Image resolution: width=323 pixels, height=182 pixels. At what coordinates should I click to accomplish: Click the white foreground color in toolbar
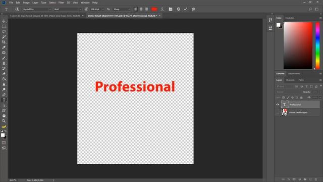click(3, 135)
